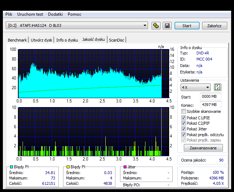
Task: Click the n/a label above the PI graph
Action: click(161, 47)
